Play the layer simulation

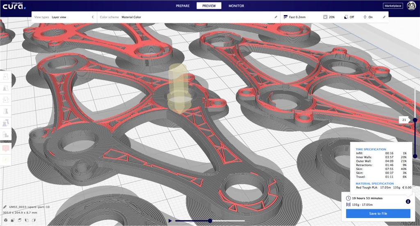click(170, 221)
